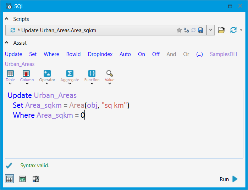This screenshot has height=190, width=248.
Task: Click the grayed And keyword
Action: tap(171, 54)
